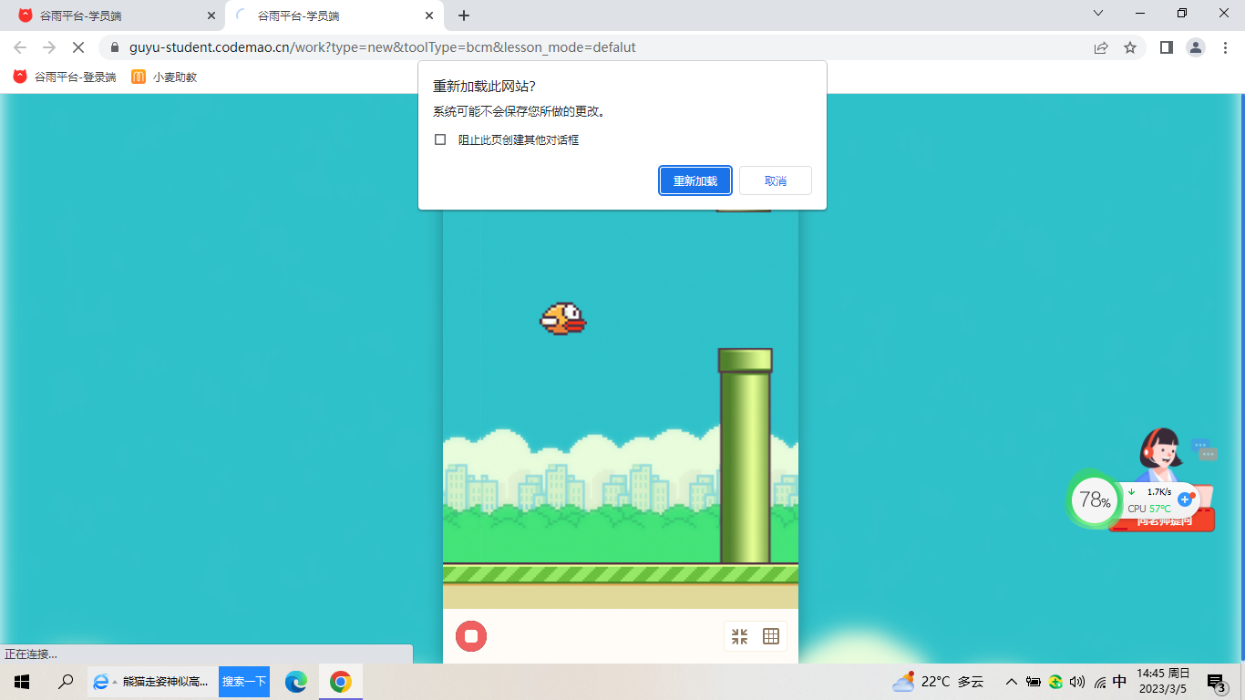Viewport: 1245px width, 700px height.
Task: Tick 阻止此页创建其他对话框 checkbox
Action: (x=440, y=139)
